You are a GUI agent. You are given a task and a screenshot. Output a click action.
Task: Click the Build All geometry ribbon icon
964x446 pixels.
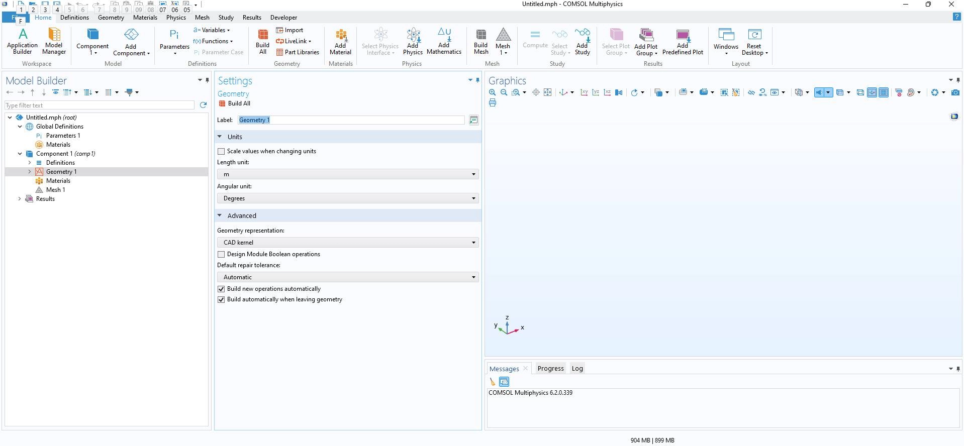[262, 41]
